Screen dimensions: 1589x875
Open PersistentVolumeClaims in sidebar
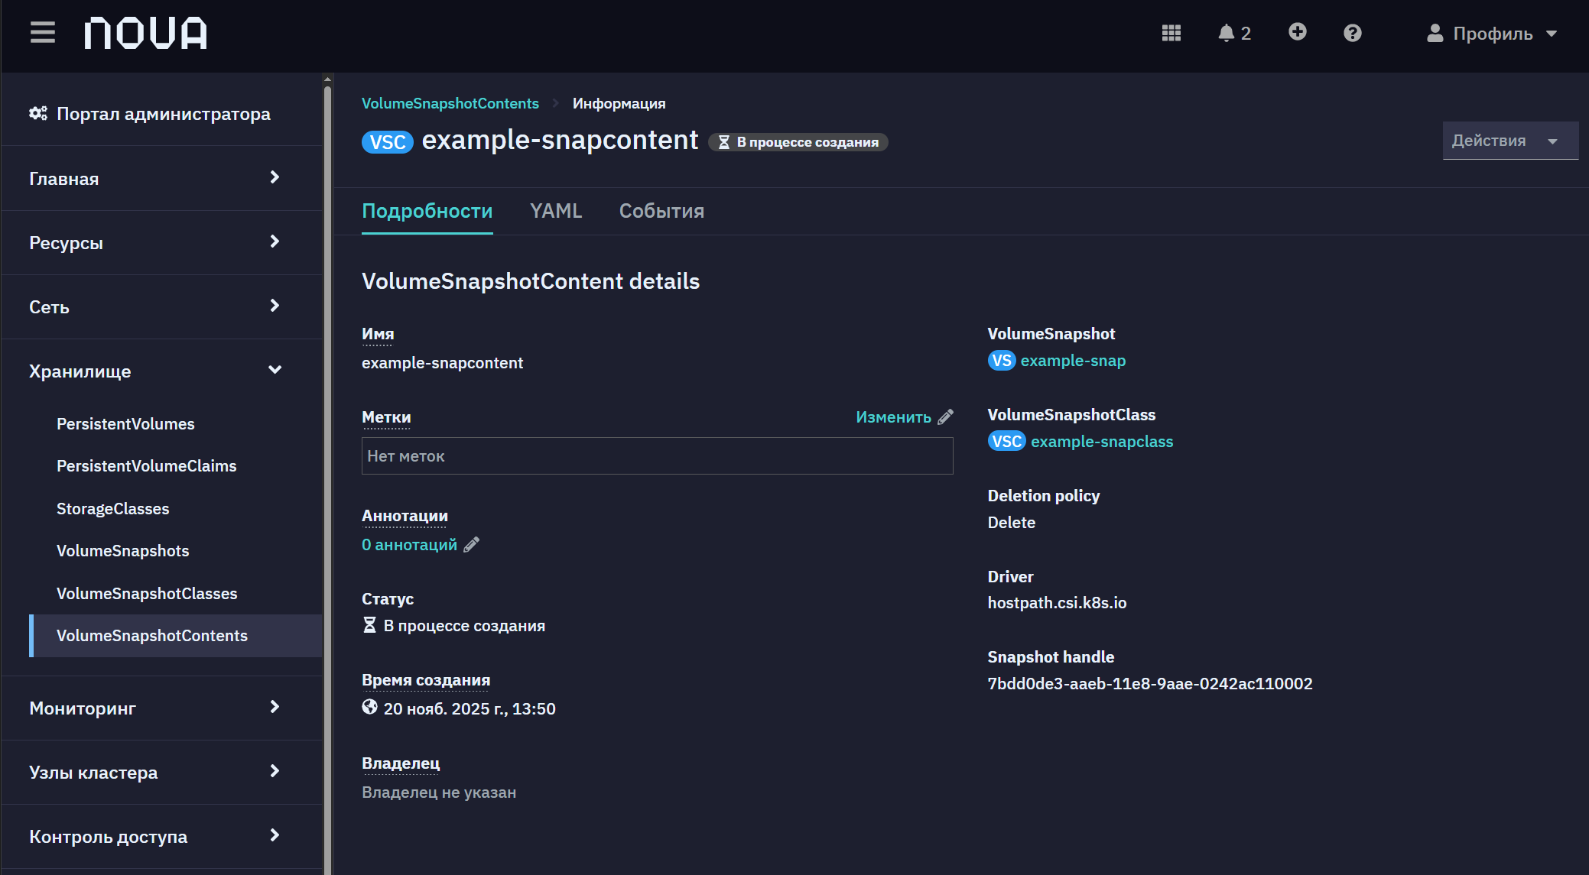tap(146, 465)
